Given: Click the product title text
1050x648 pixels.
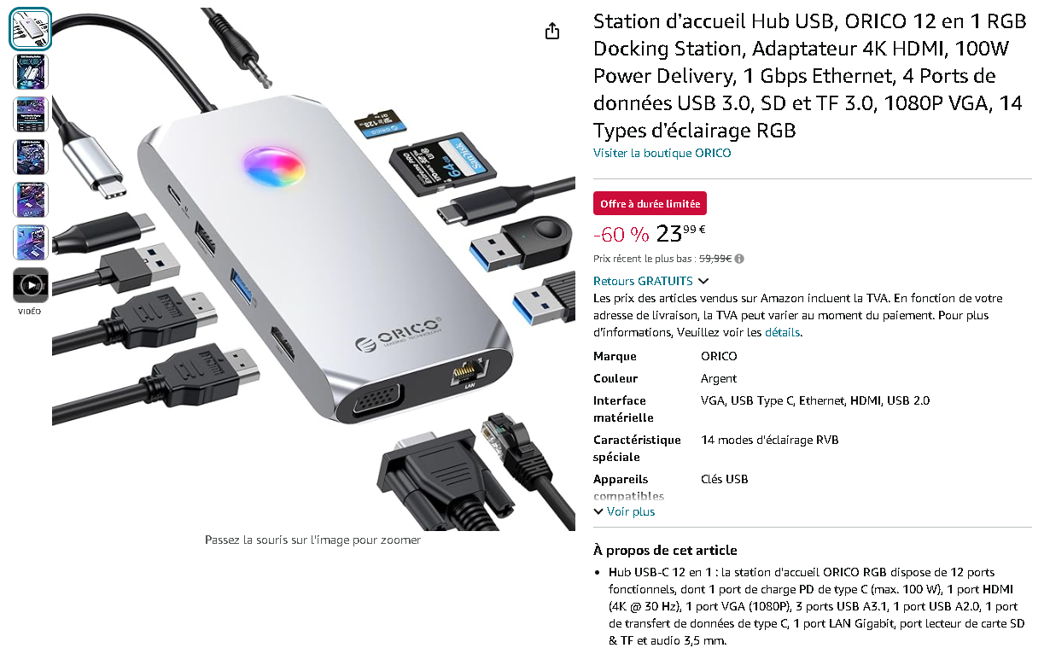Looking at the screenshot, I should (809, 76).
